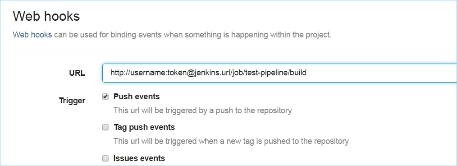Click the 'token' portion of the URL

pos(176,73)
